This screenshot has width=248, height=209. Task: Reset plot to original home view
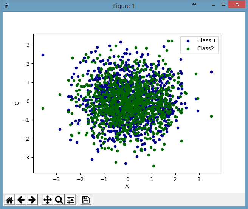pos(9,200)
